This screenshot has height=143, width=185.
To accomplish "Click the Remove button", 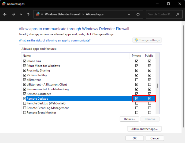I will pos(150,119).
